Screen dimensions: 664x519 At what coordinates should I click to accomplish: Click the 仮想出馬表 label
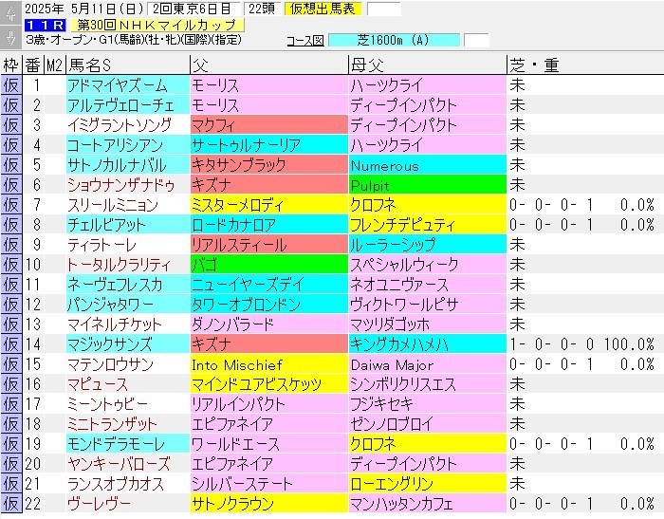pyautogui.click(x=323, y=9)
